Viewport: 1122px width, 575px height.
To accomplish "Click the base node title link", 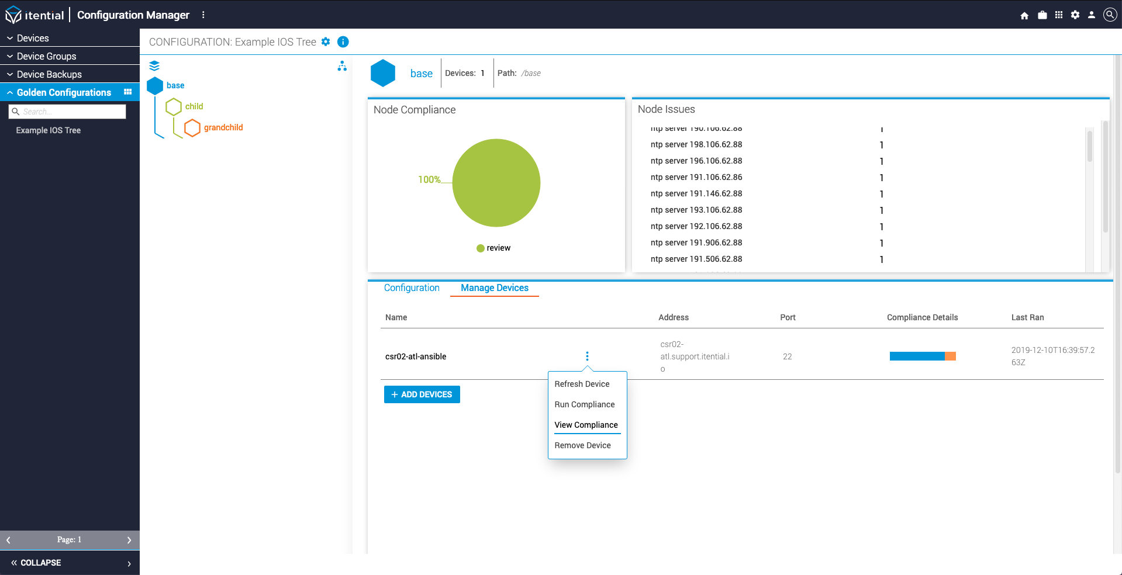I will click(422, 73).
